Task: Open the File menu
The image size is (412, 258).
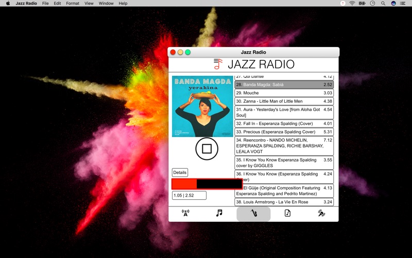Action: pyautogui.click(x=45, y=3)
